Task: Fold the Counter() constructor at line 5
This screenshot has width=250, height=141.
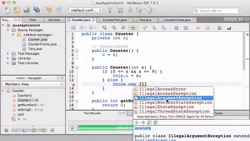Action: click(x=77, y=51)
